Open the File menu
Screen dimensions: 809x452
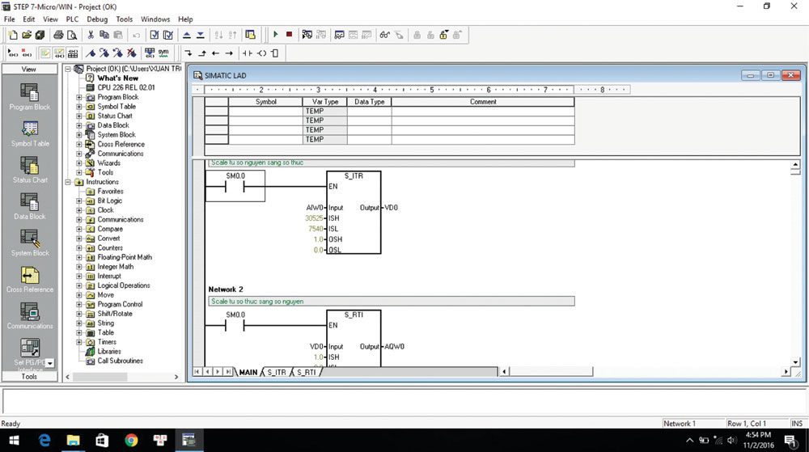click(x=9, y=19)
